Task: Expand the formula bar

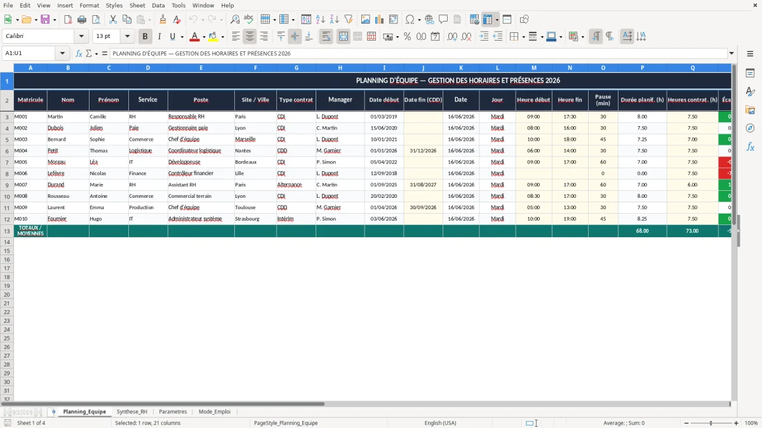Action: pos(732,53)
